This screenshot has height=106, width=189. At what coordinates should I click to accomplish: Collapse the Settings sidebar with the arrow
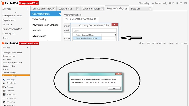27,9
